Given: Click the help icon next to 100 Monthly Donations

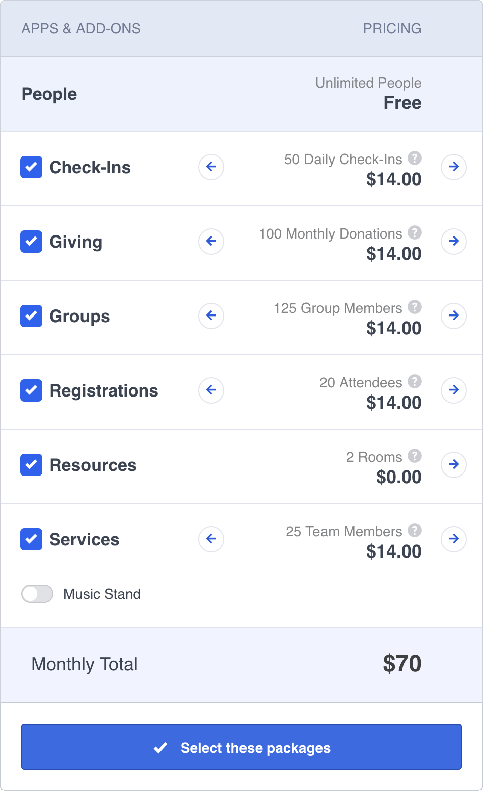Looking at the screenshot, I should click(414, 233).
